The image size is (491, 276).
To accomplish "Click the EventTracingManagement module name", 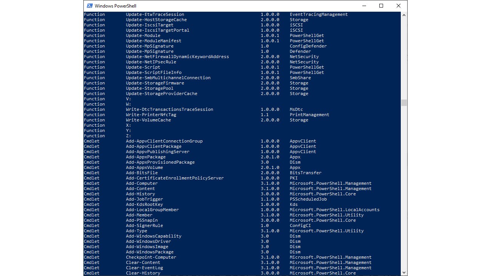I will click(319, 14).
